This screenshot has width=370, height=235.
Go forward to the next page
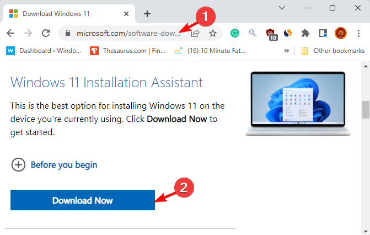[x=28, y=33]
